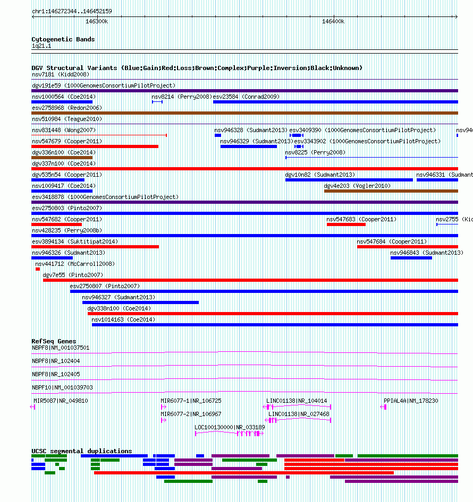Select nsv510984 (Teague2010) label

point(67,119)
